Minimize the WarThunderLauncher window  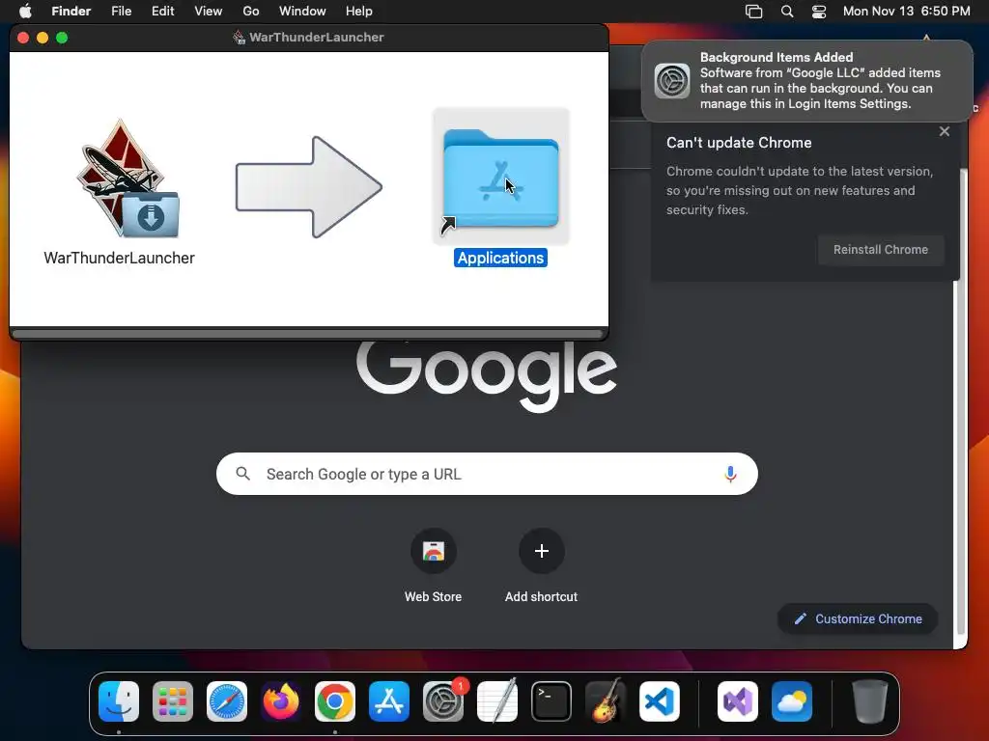pyautogui.click(x=42, y=38)
